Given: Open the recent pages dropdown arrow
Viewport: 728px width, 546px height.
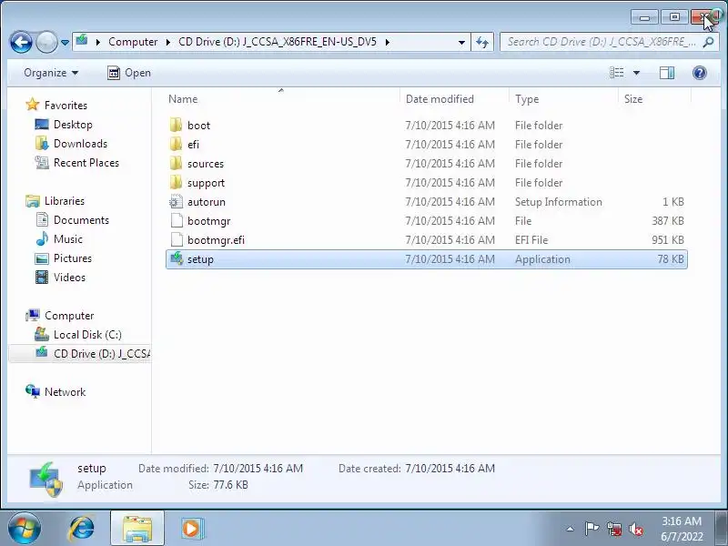Looking at the screenshot, I should (65, 42).
